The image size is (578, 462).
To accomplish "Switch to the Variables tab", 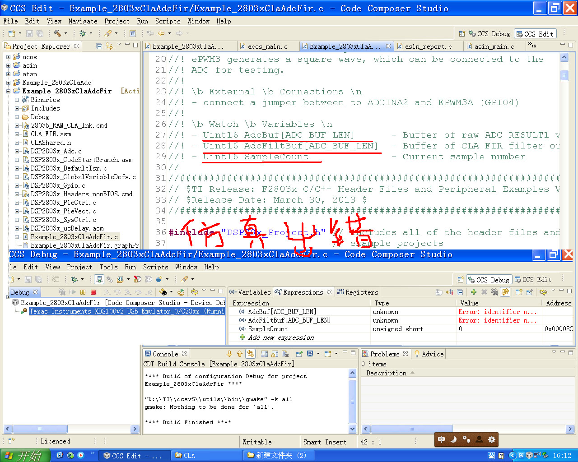I will pyautogui.click(x=250, y=292).
